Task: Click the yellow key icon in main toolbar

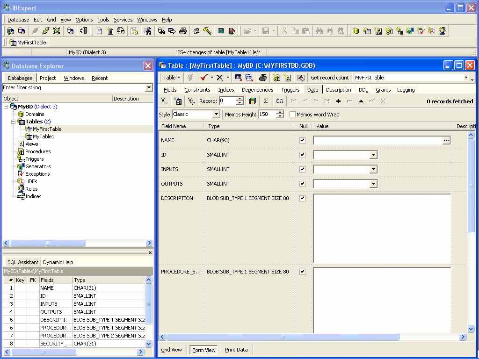Action: click(207, 31)
